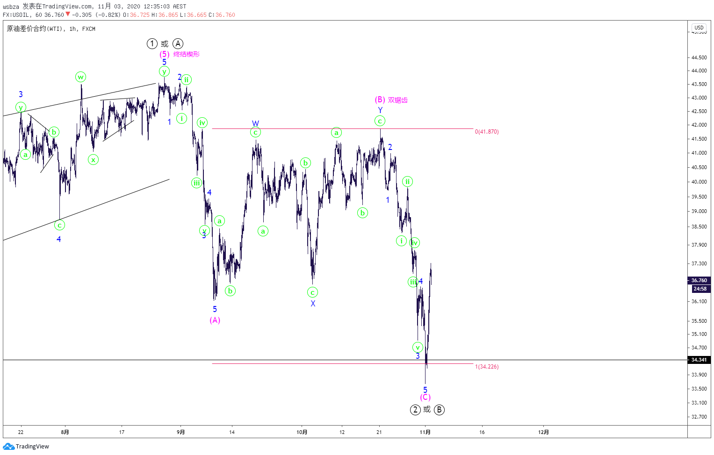Click the TradingView logo at the chart bottom
Viewport: 714px width, 455px height.
pos(26,447)
